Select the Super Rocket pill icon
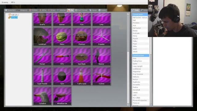The width and height of the screenshot is (197, 111). pos(42,76)
